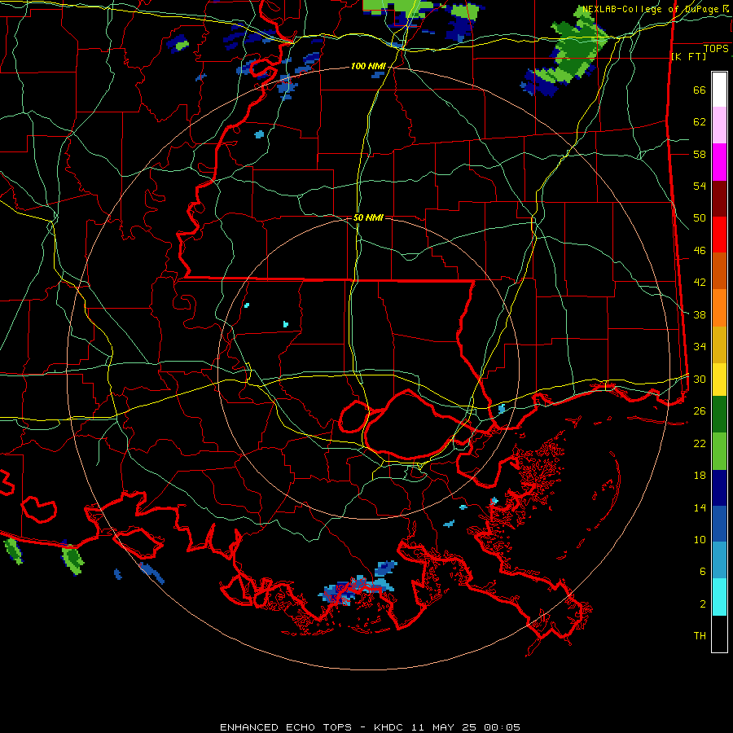Viewport: 733px width, 733px height.
Task: Click the 10 scale value label
Action: click(x=700, y=539)
